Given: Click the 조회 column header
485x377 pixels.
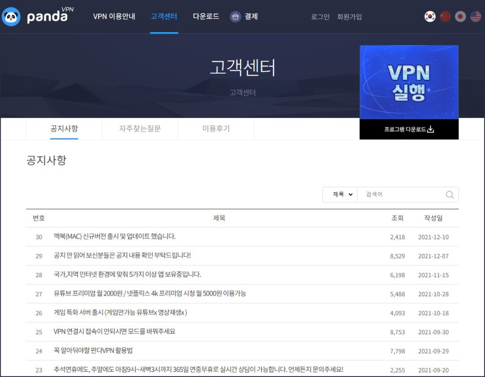Looking at the screenshot, I should 398,218.
